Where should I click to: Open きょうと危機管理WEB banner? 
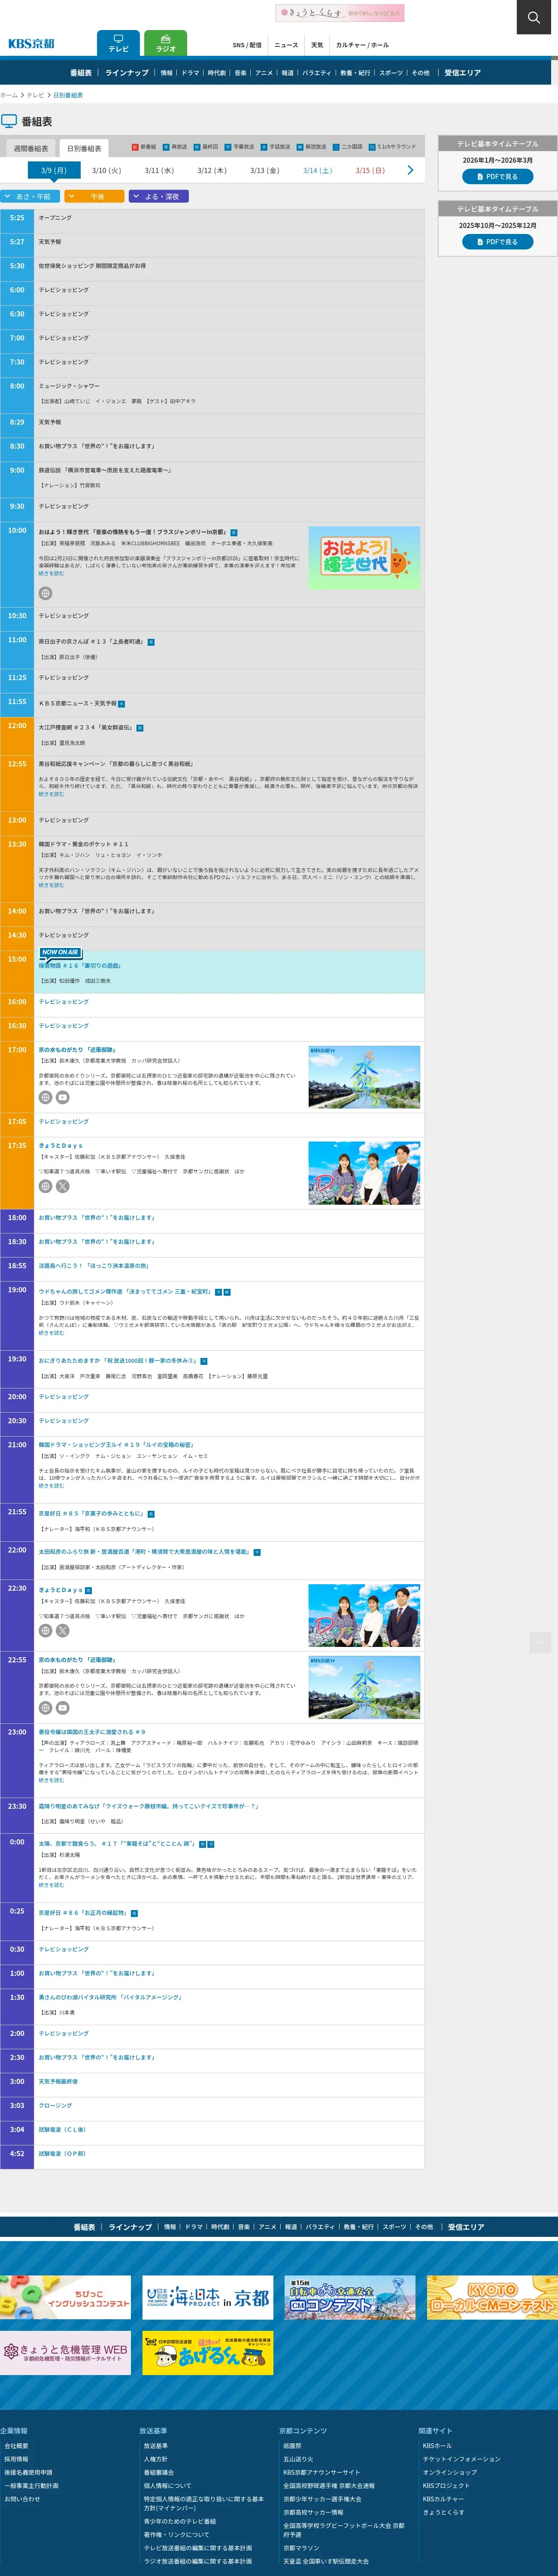tap(65, 2353)
